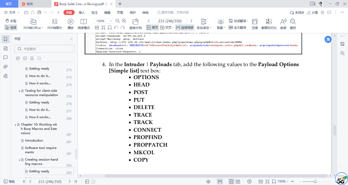Click the 旋转文档 rotate document icon

[135, 22]
